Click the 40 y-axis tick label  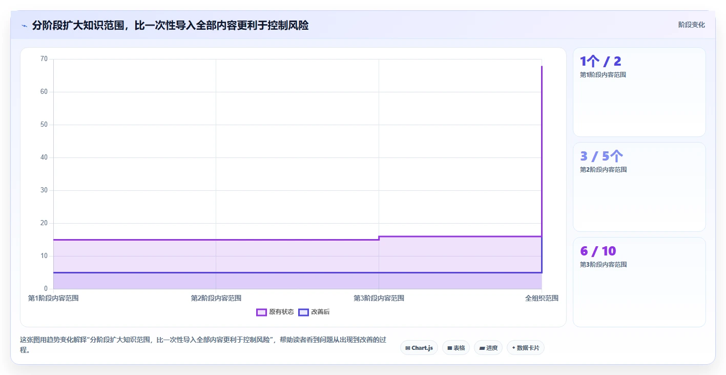click(44, 157)
